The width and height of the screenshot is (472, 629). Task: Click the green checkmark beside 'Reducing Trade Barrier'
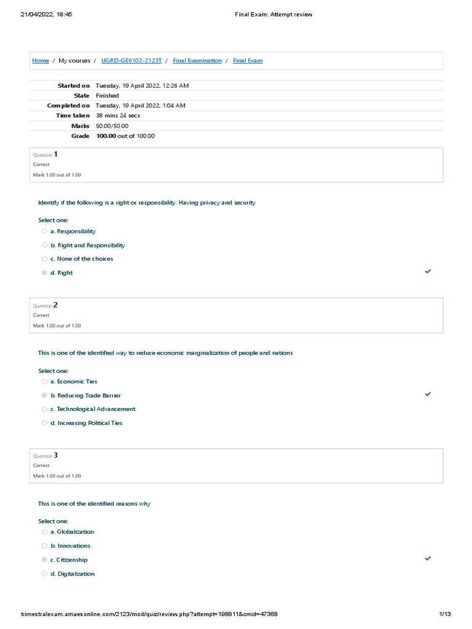[428, 394]
